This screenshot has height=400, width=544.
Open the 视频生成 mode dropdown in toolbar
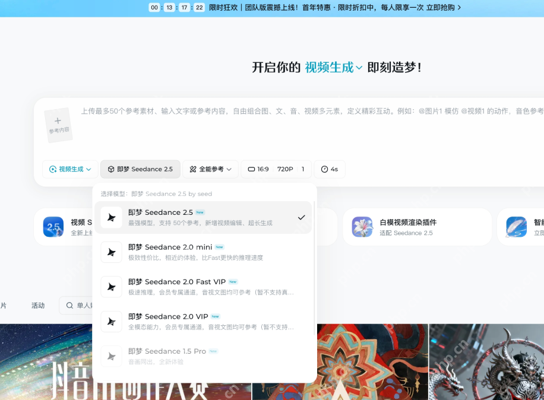pos(70,169)
